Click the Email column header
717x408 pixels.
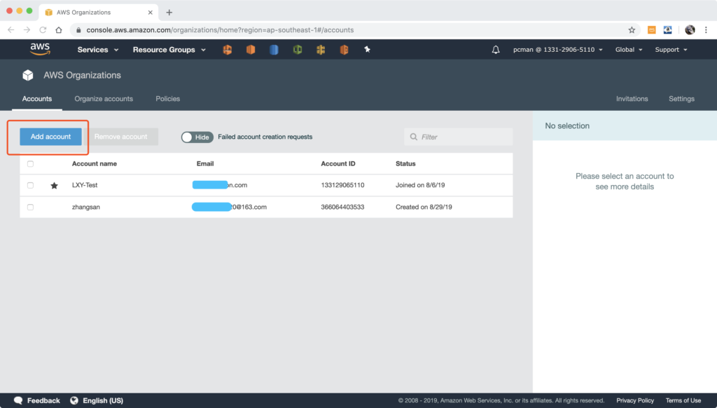(205, 163)
